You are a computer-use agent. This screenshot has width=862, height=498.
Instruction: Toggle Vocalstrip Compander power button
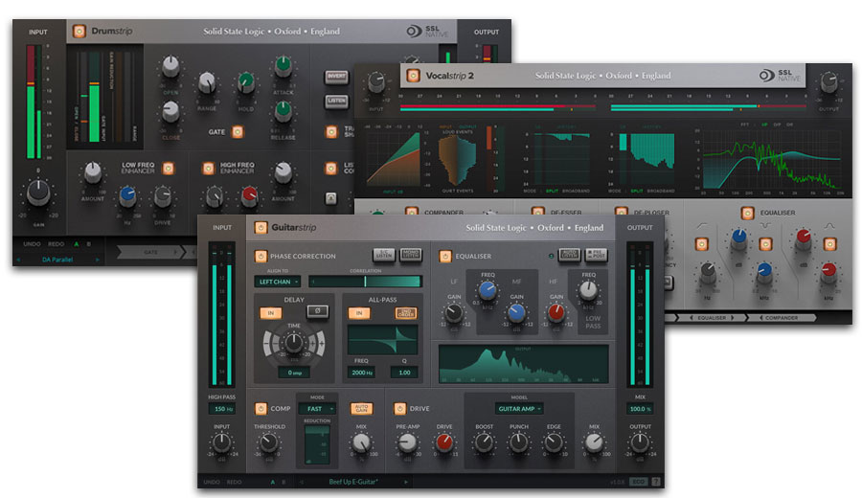411,213
